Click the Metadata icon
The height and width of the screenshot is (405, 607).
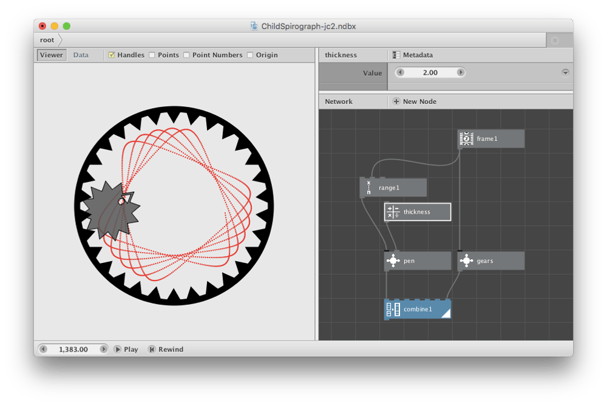(x=396, y=55)
